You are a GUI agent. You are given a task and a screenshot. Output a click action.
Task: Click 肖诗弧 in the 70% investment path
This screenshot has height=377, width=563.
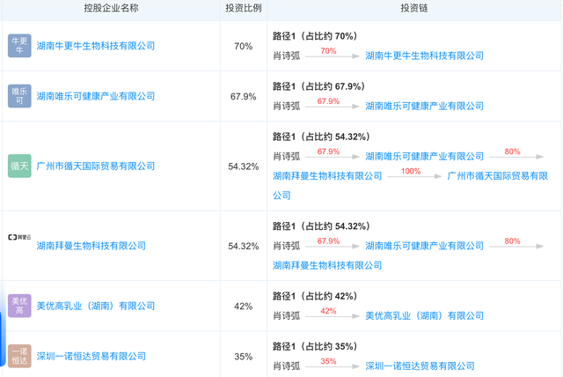pos(286,55)
